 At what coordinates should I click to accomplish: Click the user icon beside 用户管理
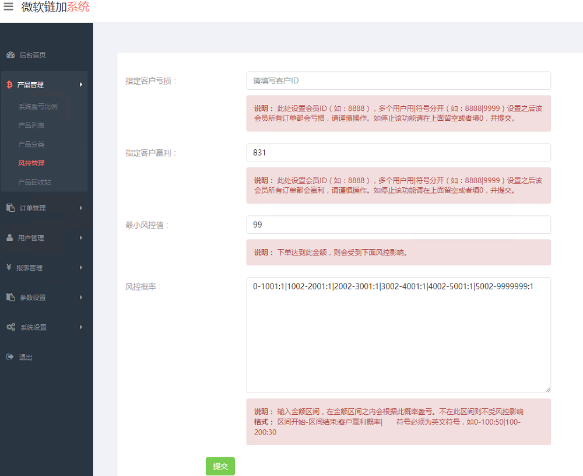[10, 238]
